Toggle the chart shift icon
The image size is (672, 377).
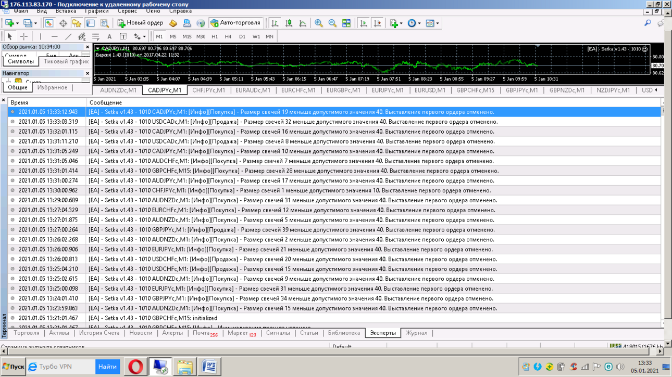tap(378, 23)
